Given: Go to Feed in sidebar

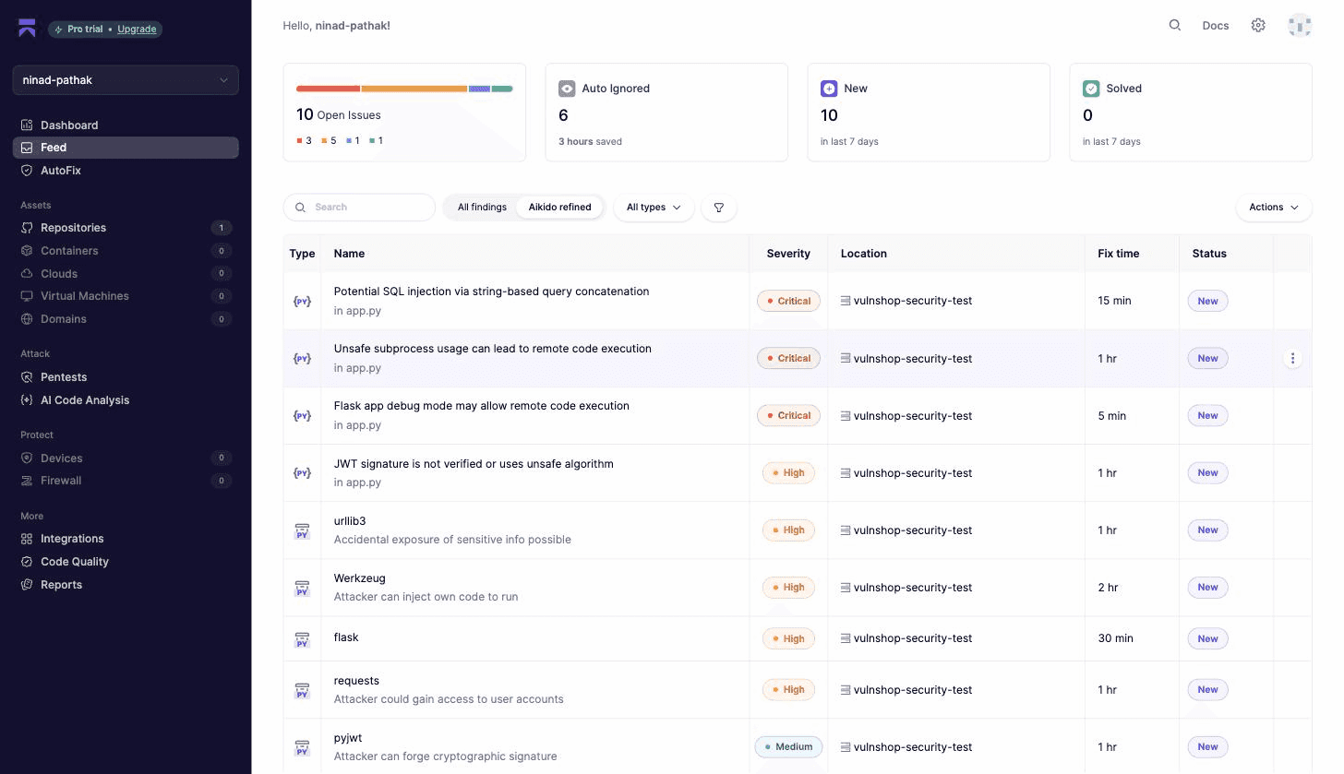Looking at the screenshot, I should coord(126,148).
